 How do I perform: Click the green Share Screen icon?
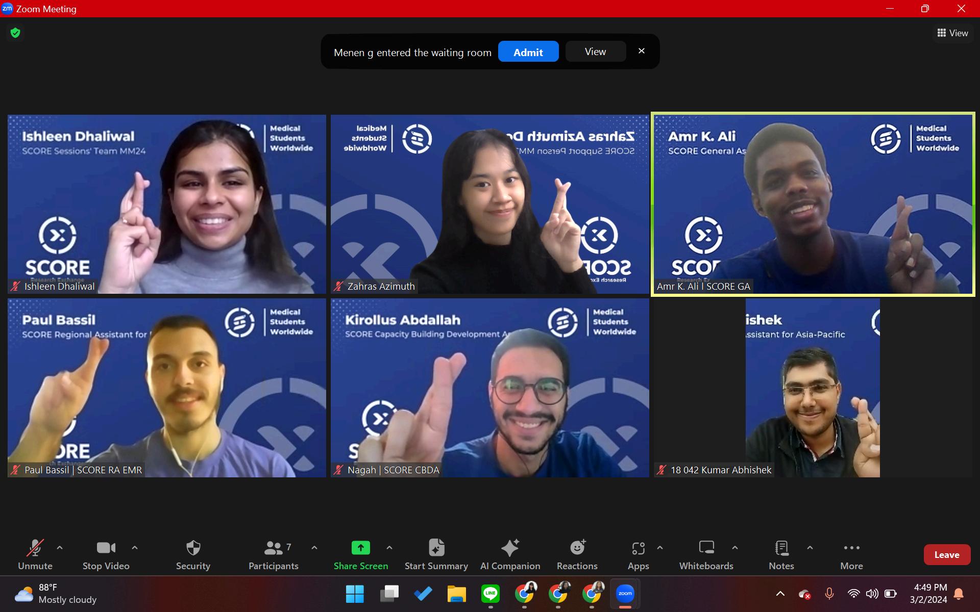pyautogui.click(x=360, y=548)
